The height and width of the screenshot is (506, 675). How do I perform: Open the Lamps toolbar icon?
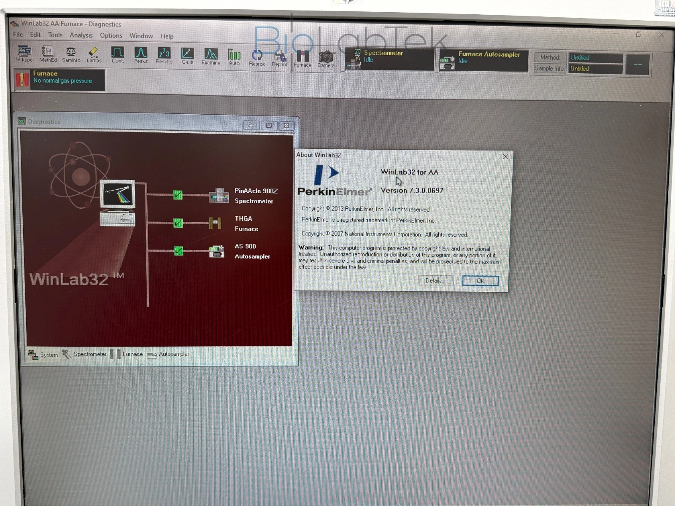94,54
